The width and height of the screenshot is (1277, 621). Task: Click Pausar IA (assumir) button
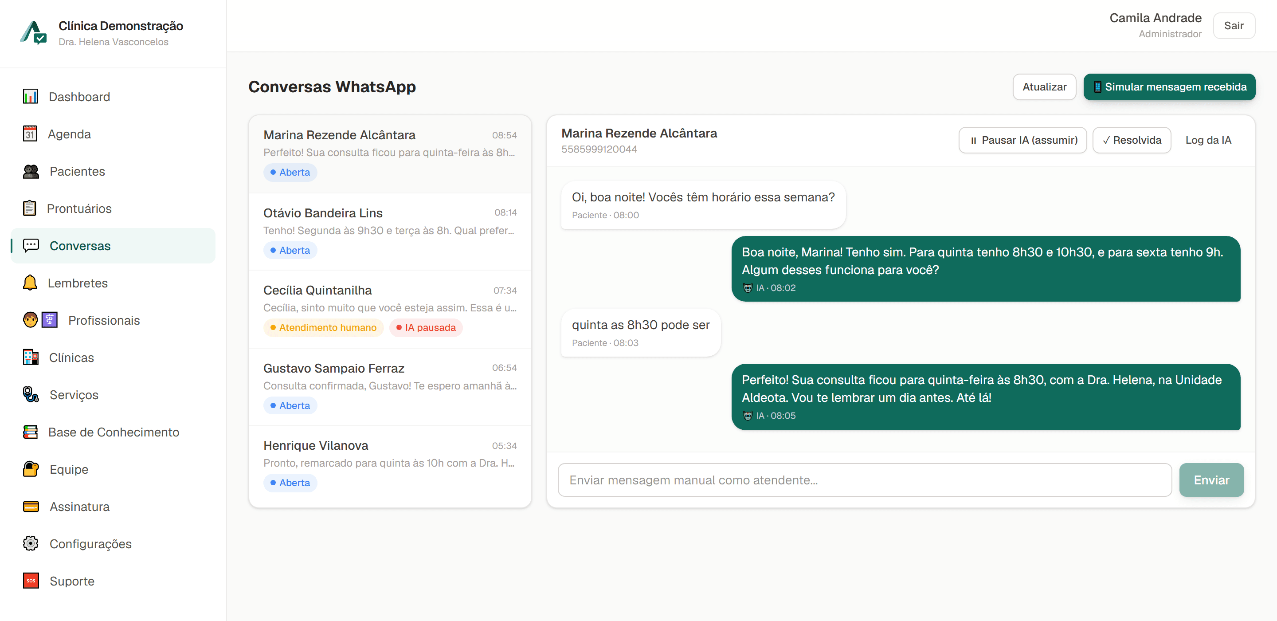point(1022,140)
